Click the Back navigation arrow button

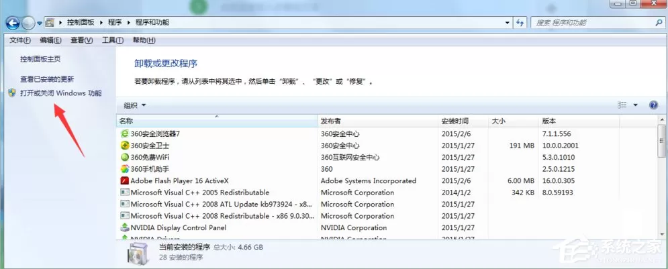[x=12, y=23]
